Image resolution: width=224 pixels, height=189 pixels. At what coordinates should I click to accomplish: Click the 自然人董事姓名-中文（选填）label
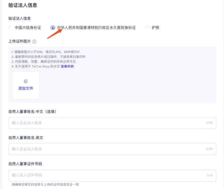[x=32, y=111]
